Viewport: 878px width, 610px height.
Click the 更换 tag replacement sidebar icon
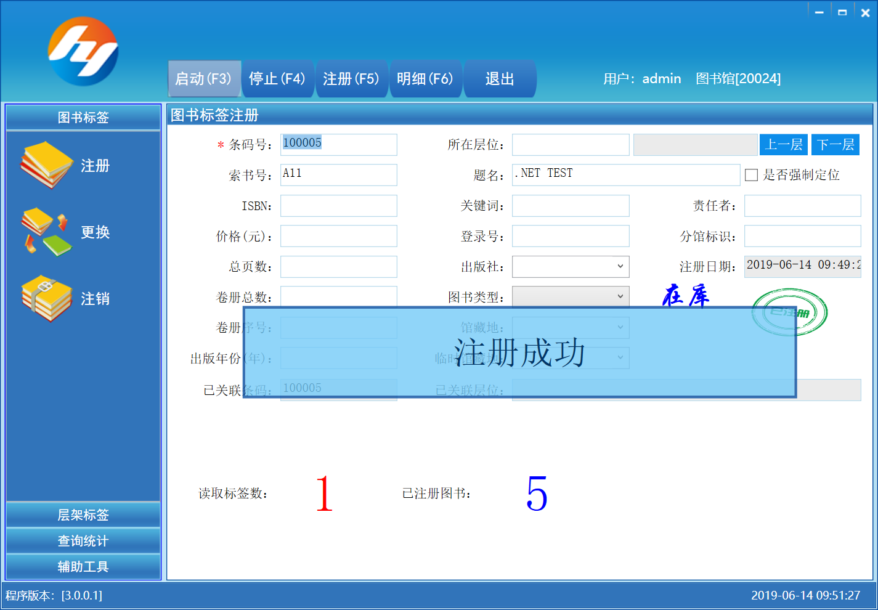[47, 232]
